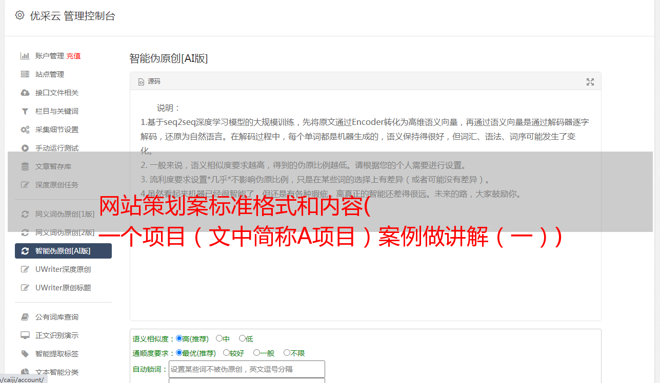Screen dimensions: 660x383
Task: Click the 站点管理 server icon
Action: 25,74
